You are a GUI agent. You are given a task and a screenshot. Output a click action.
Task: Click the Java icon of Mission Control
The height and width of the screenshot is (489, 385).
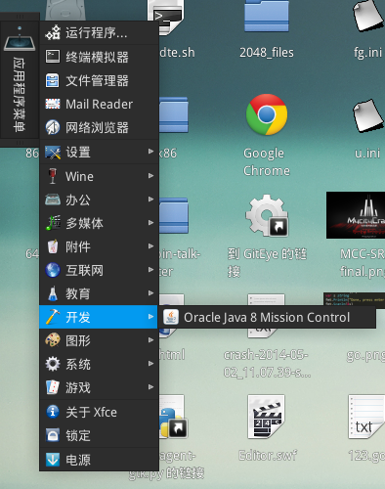[x=171, y=317]
